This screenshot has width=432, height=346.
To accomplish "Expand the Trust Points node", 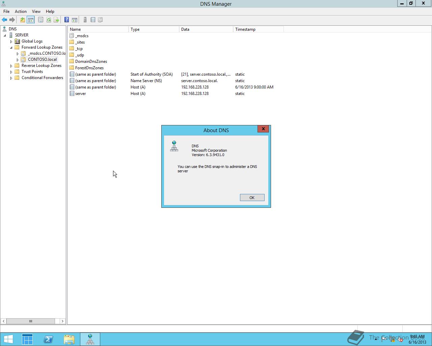I will tap(11, 72).
